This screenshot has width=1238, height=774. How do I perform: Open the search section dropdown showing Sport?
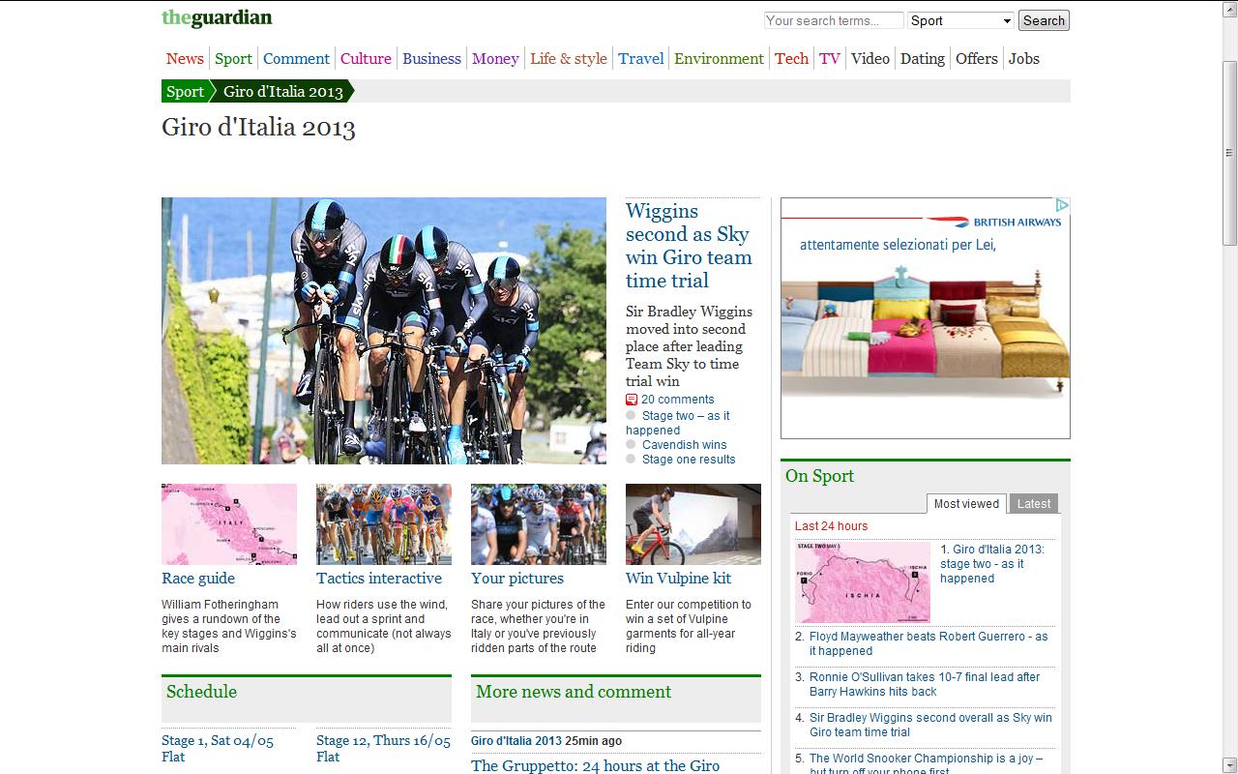point(960,20)
